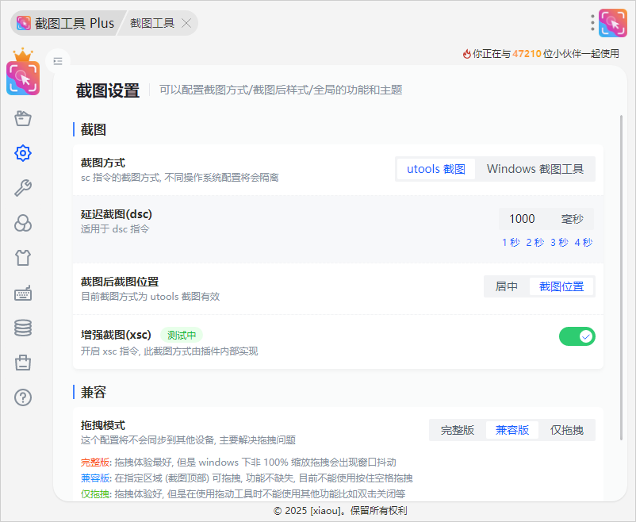Open the basket icon in sidebar
The width and height of the screenshot is (636, 522).
(x=23, y=118)
